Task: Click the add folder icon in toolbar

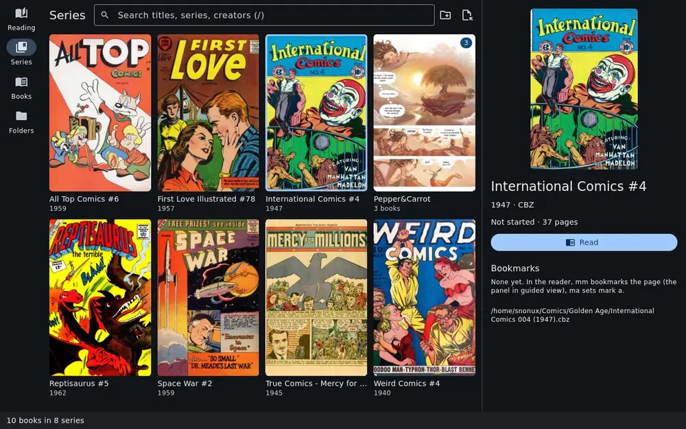Action: click(445, 15)
